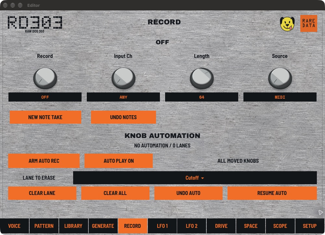Click the Rare Data orange logo
325x235 pixels.
point(309,23)
